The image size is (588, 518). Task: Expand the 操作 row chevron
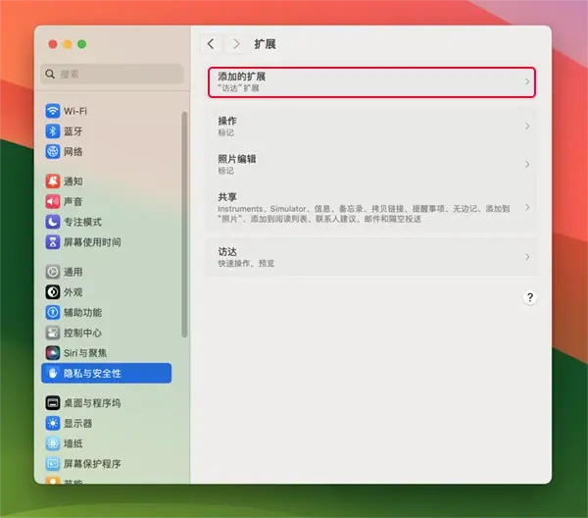[527, 127]
